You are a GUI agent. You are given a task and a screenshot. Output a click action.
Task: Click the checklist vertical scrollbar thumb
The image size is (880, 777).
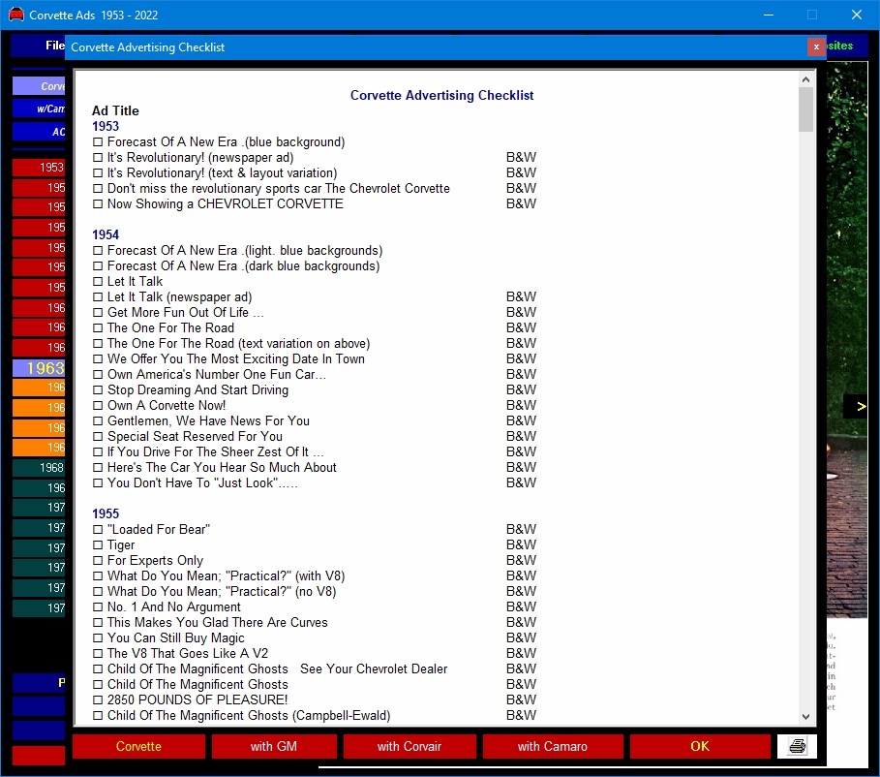(x=805, y=109)
